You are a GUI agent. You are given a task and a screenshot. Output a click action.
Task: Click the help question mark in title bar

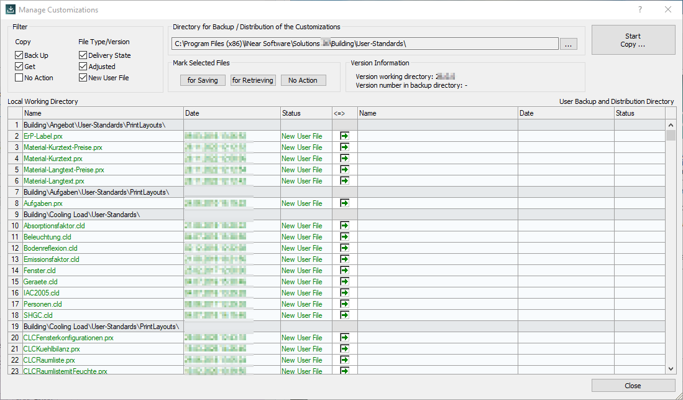640,9
